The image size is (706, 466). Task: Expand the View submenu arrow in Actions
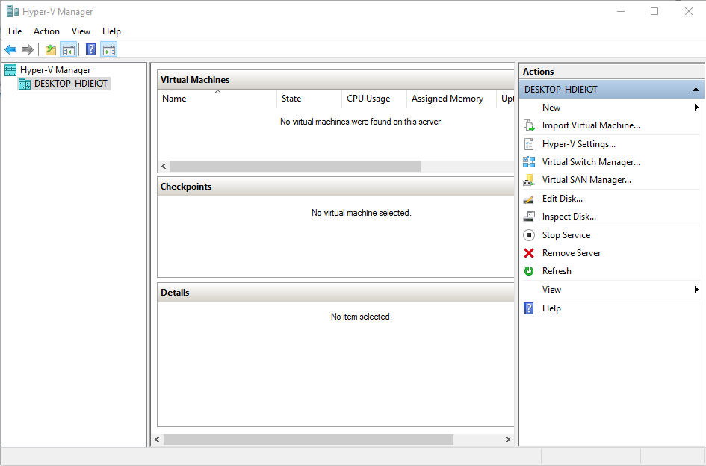pos(696,290)
